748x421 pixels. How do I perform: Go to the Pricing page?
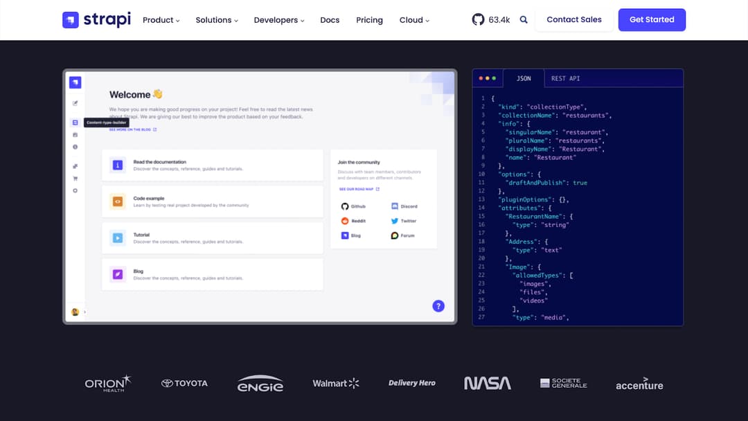tap(369, 20)
